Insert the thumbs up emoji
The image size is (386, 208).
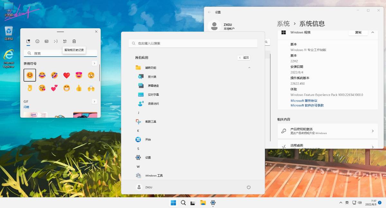click(79, 88)
